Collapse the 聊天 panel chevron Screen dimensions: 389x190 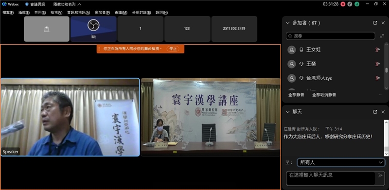(x=287, y=112)
